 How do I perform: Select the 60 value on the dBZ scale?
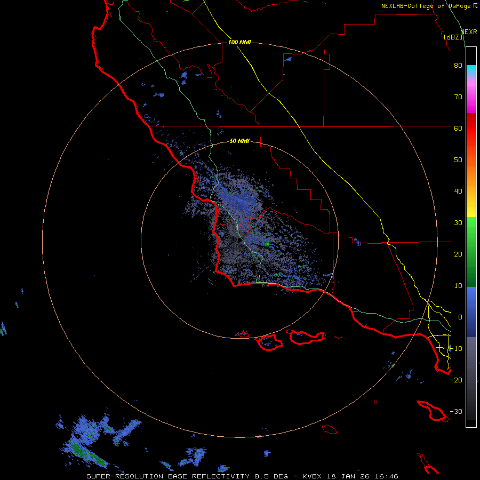[x=458, y=128]
